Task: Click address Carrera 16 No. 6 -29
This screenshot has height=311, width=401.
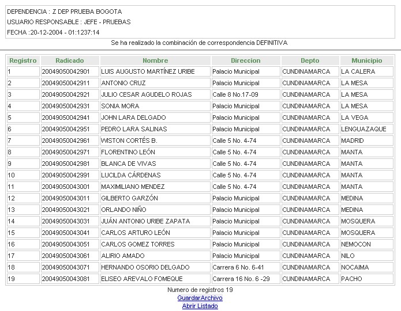Action: [241, 279]
